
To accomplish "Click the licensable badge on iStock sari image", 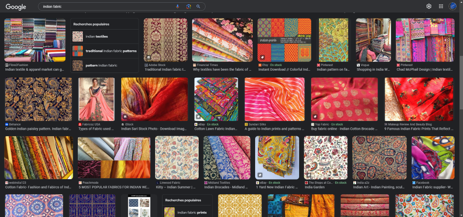I will 125,117.
